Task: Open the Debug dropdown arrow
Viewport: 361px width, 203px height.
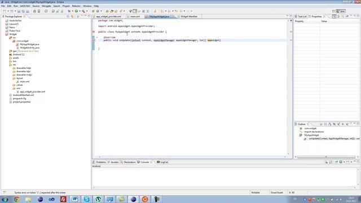Action: [x=73, y=11]
